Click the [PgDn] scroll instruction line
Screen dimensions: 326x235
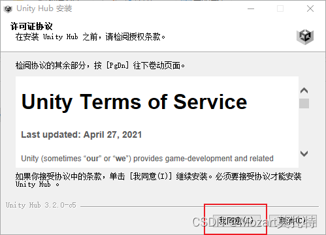point(100,65)
